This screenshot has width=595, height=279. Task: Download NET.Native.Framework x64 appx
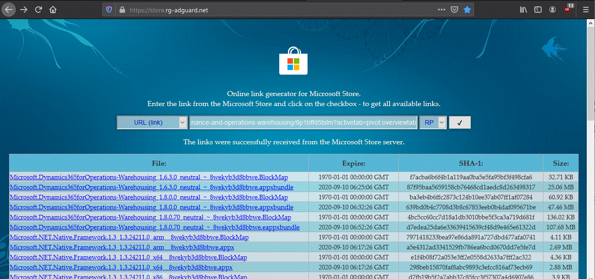(x=121, y=267)
